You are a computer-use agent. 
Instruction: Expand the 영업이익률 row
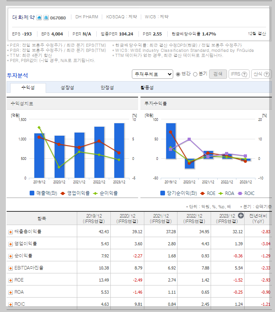click(x=11, y=244)
